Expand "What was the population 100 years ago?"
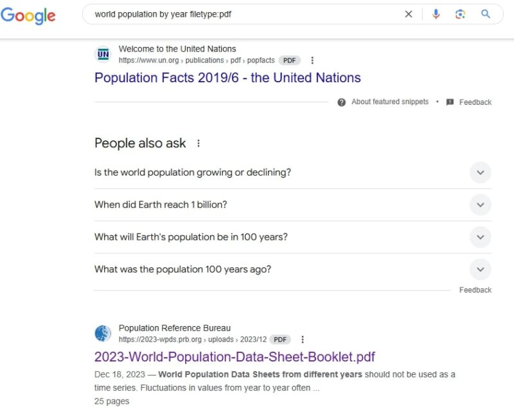 pos(292,269)
